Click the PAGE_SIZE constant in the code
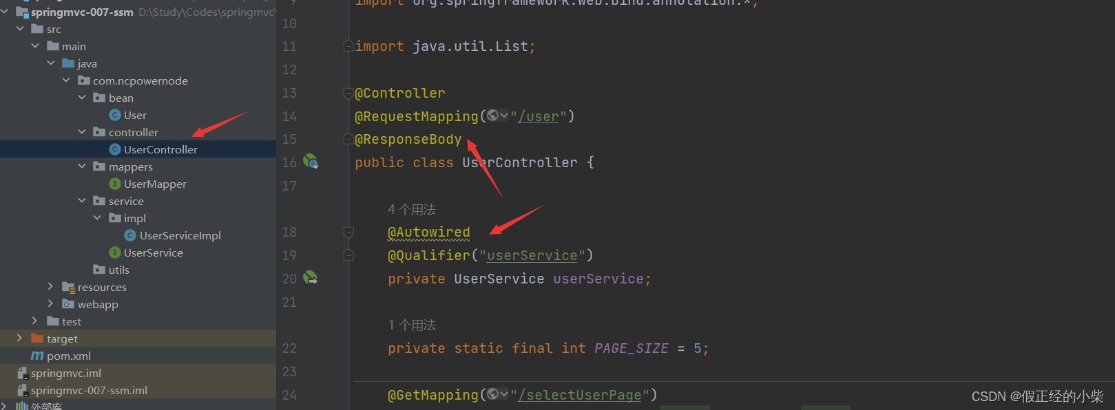 [x=632, y=348]
